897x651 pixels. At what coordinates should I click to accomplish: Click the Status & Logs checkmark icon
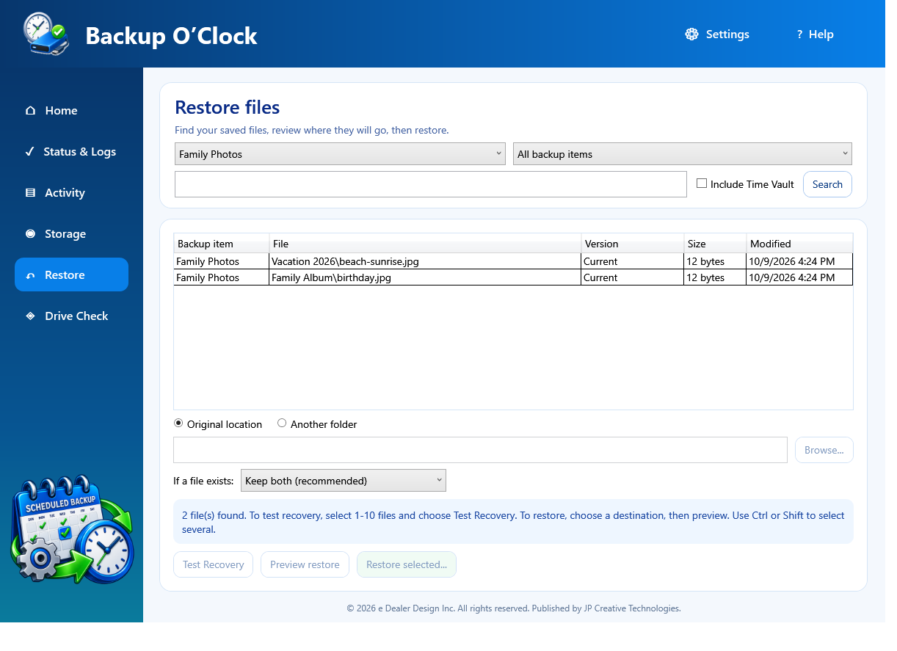(29, 152)
